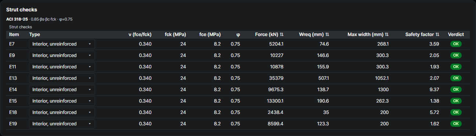Click the OK verdict badge for E7
Image resolution: width=476 pixels, height=136 pixels.
click(x=456, y=44)
